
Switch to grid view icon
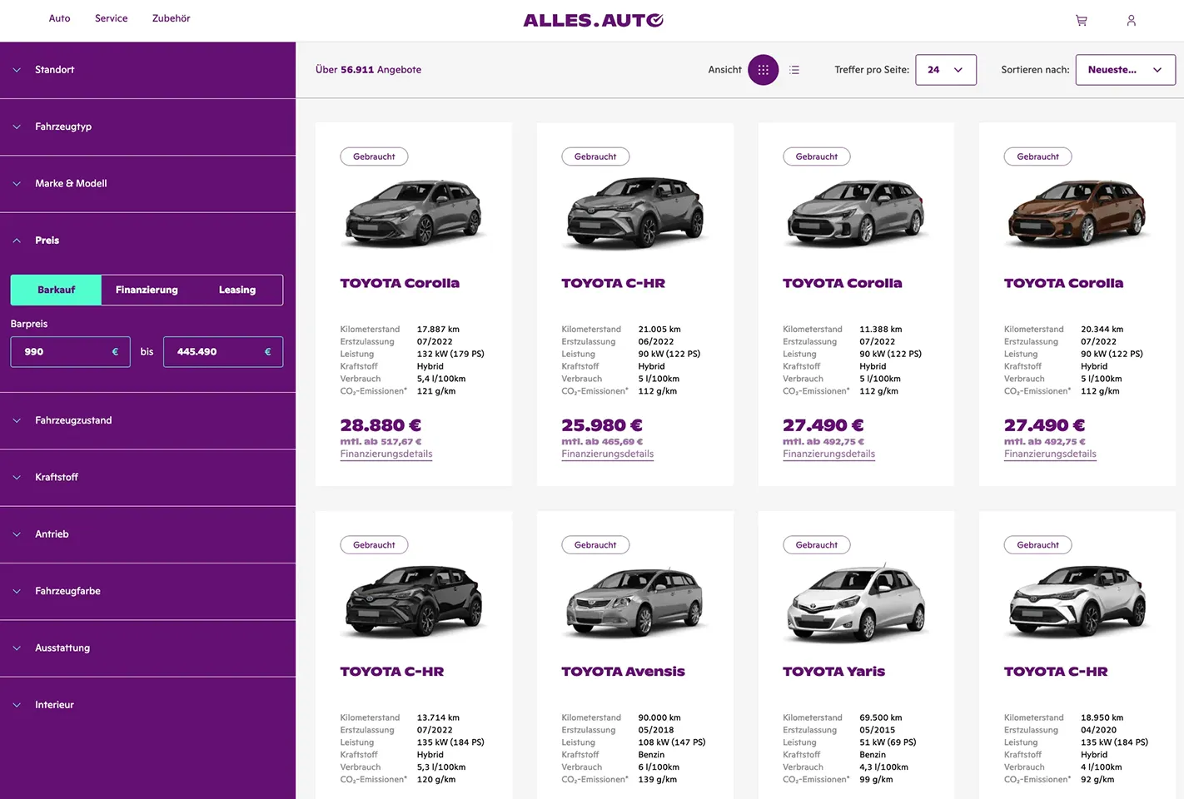(763, 70)
